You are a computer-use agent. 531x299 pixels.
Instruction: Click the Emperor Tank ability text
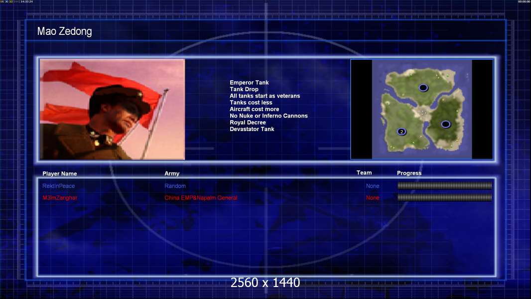(249, 83)
